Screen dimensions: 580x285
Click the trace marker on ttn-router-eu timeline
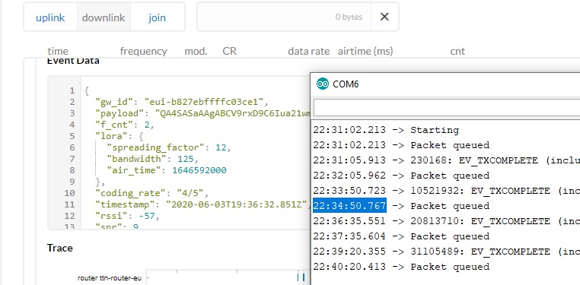(x=301, y=277)
